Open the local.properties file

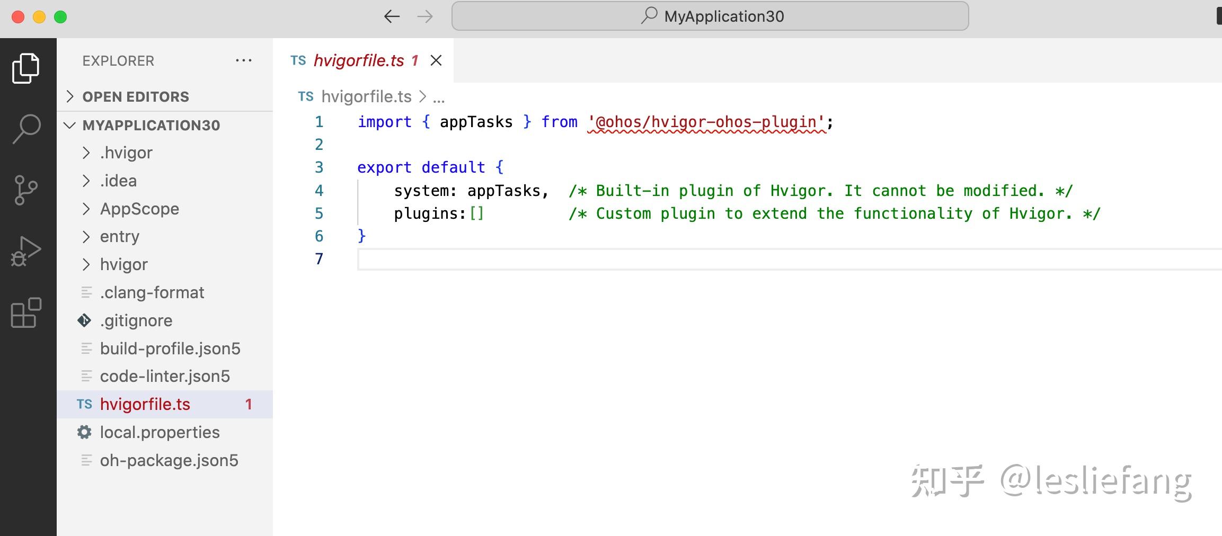165,432
